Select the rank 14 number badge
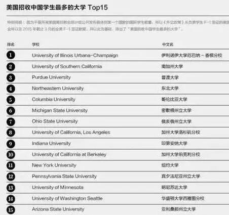The height and width of the screenshot is (215, 229). tap(11, 199)
